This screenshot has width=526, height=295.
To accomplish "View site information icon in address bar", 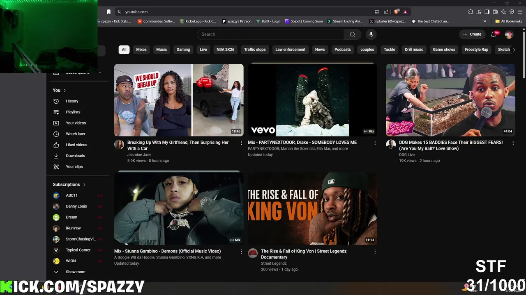I will (119, 12).
